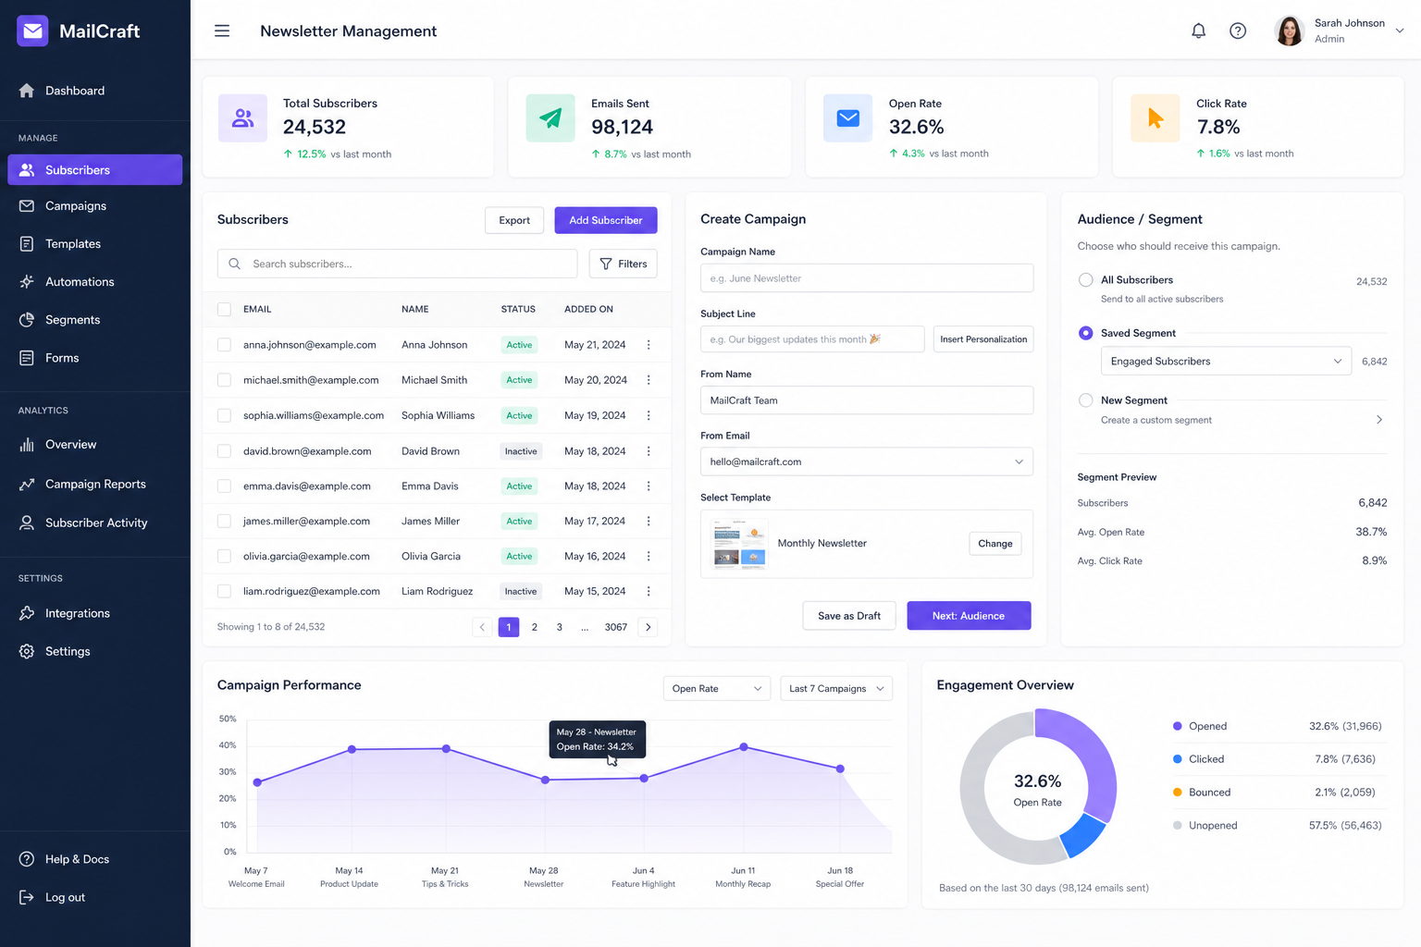Open Campaign Reports in the sidebar
This screenshot has width=1421, height=947.
[x=94, y=484]
